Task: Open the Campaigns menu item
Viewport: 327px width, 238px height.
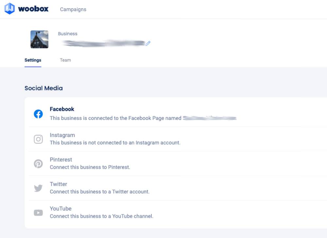Action: tap(73, 9)
